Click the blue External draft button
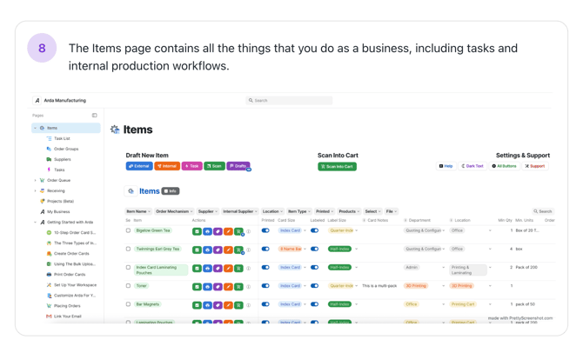 point(139,166)
